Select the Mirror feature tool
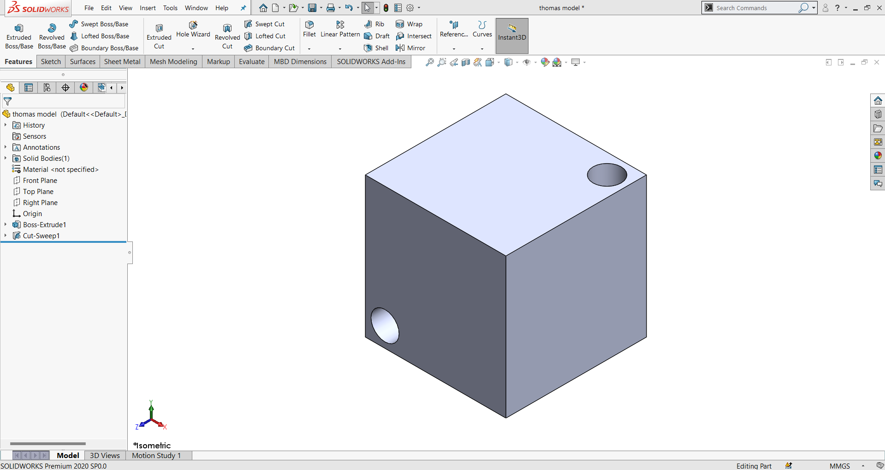Image resolution: width=885 pixels, height=470 pixels. pyautogui.click(x=411, y=48)
